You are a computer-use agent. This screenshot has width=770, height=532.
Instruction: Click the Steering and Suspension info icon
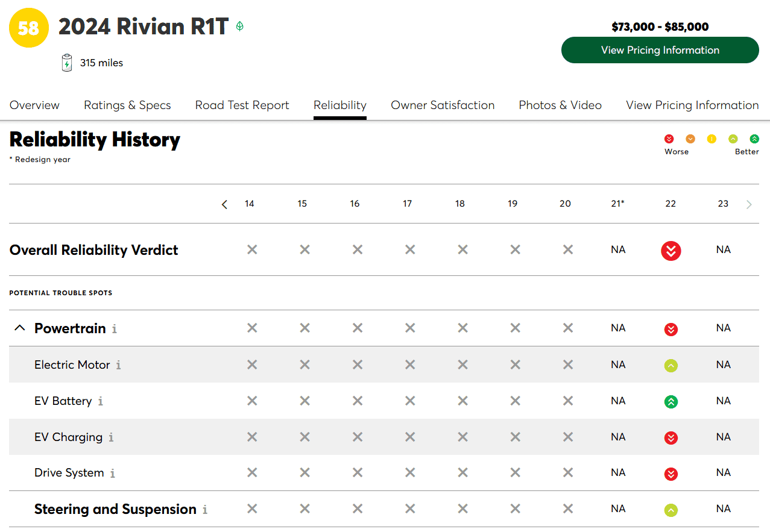[205, 510]
